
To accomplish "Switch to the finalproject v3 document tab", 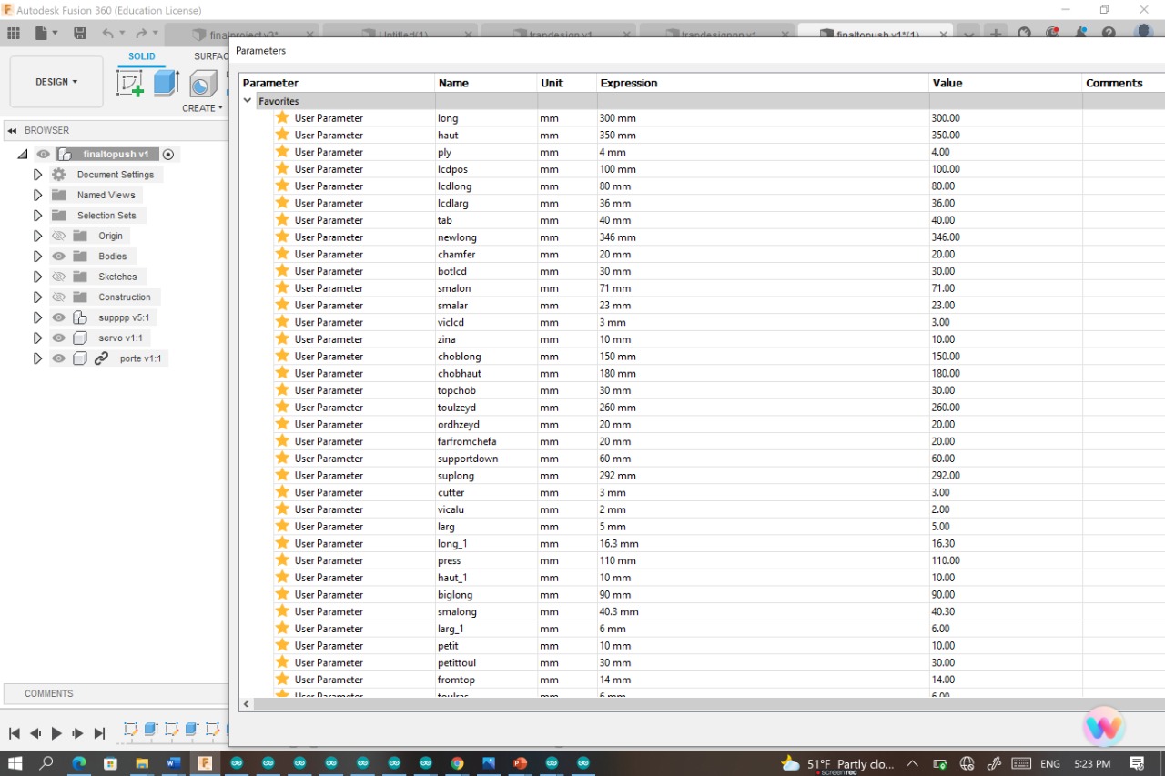I will (244, 35).
